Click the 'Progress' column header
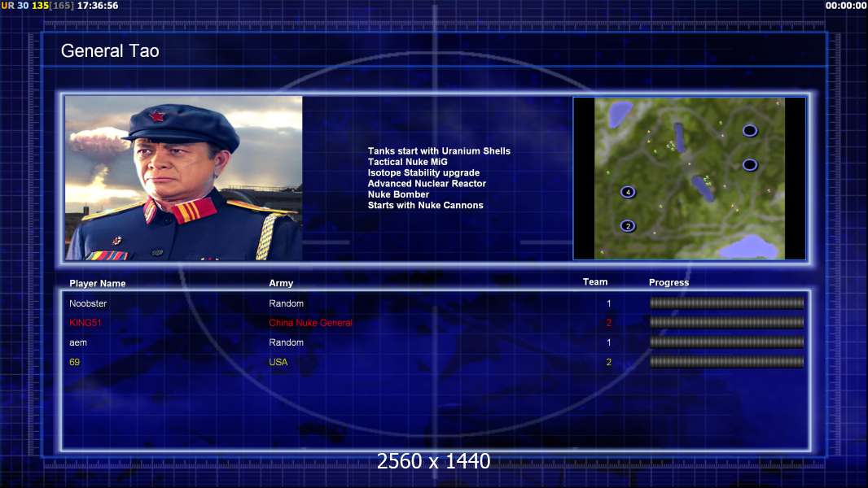The height and width of the screenshot is (488, 868). point(669,282)
